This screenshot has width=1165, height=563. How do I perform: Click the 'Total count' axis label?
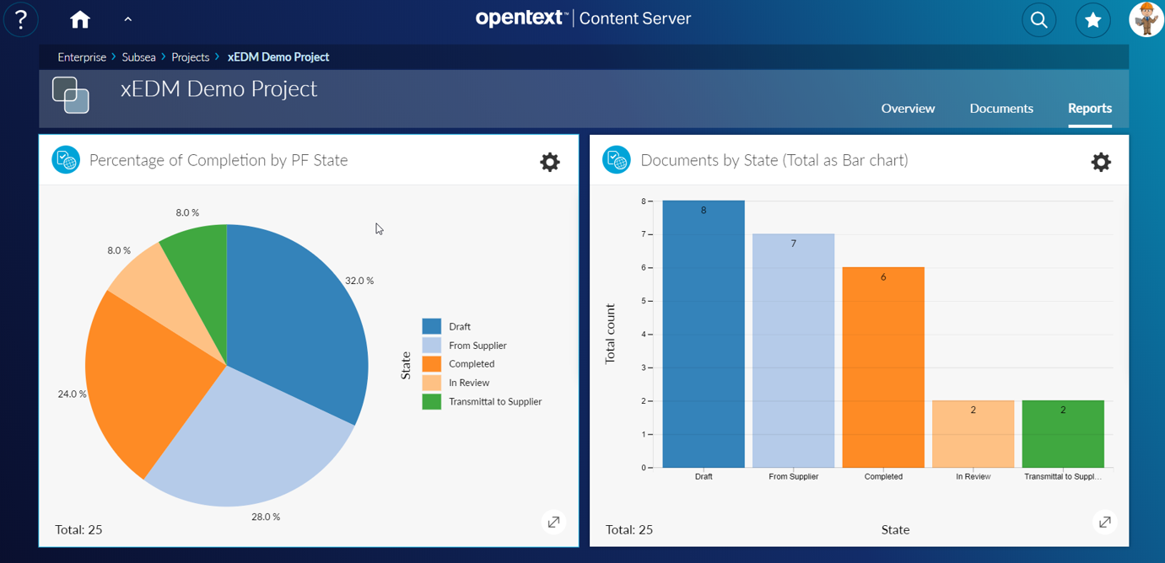point(611,334)
